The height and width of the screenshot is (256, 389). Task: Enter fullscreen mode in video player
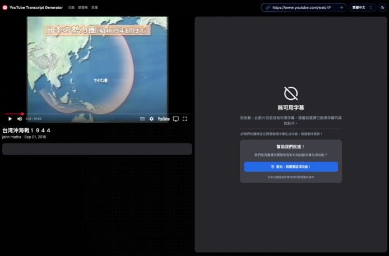click(x=185, y=119)
